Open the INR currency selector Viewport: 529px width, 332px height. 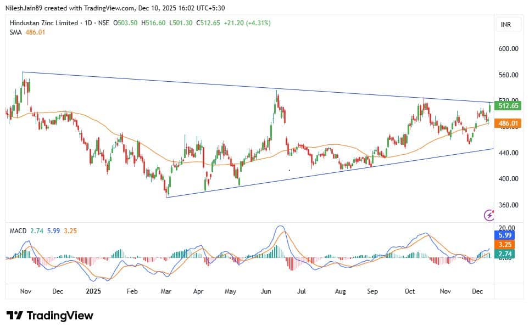tap(508, 25)
